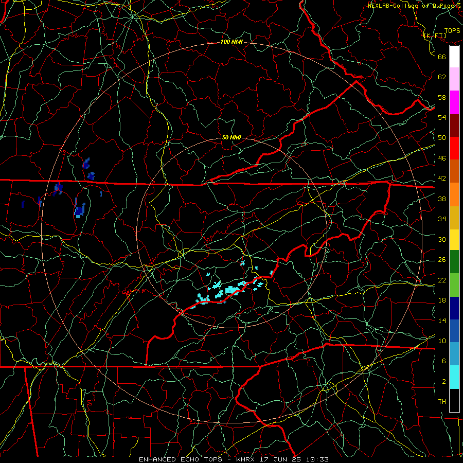Click the magenta legend swatch
This screenshot has width=463, height=463.
pos(454,102)
